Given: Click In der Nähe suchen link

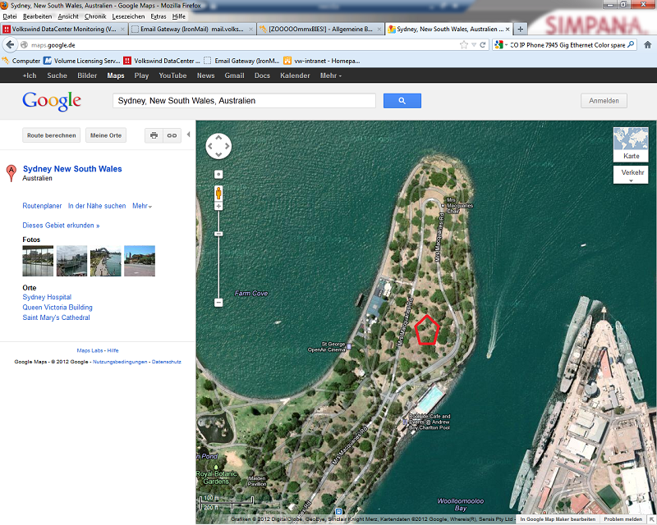Looking at the screenshot, I should pyautogui.click(x=97, y=206).
